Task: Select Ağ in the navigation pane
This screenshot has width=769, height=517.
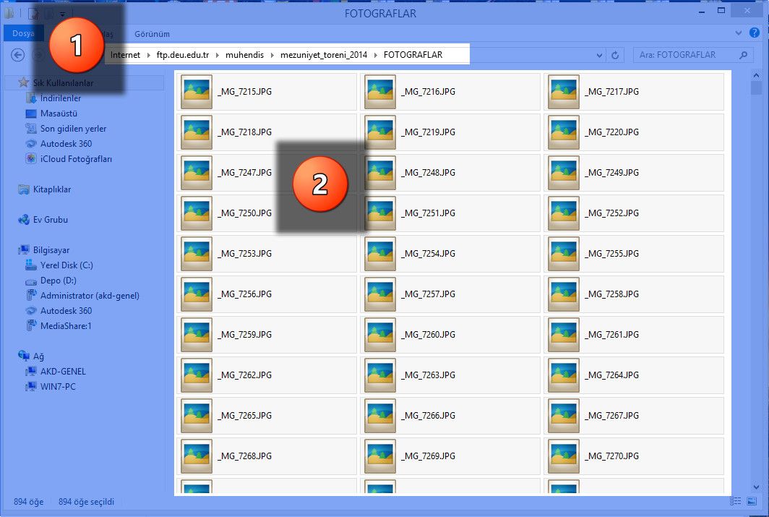Action: [x=38, y=356]
